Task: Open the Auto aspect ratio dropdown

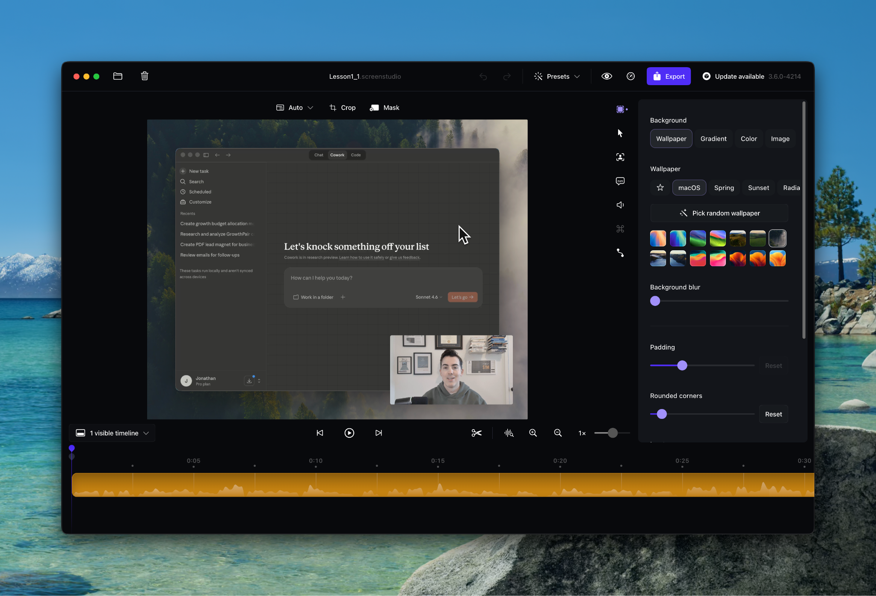Action: pos(295,107)
